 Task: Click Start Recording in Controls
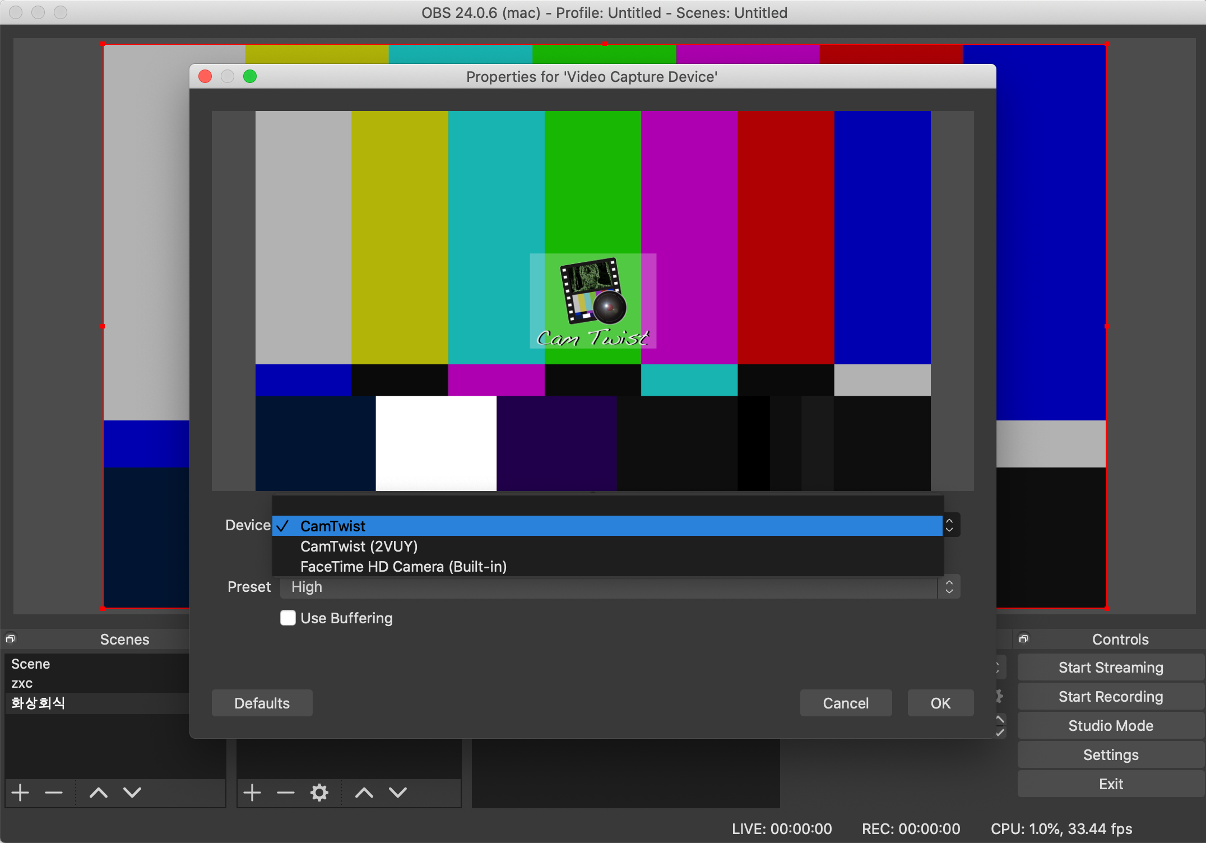click(x=1110, y=697)
